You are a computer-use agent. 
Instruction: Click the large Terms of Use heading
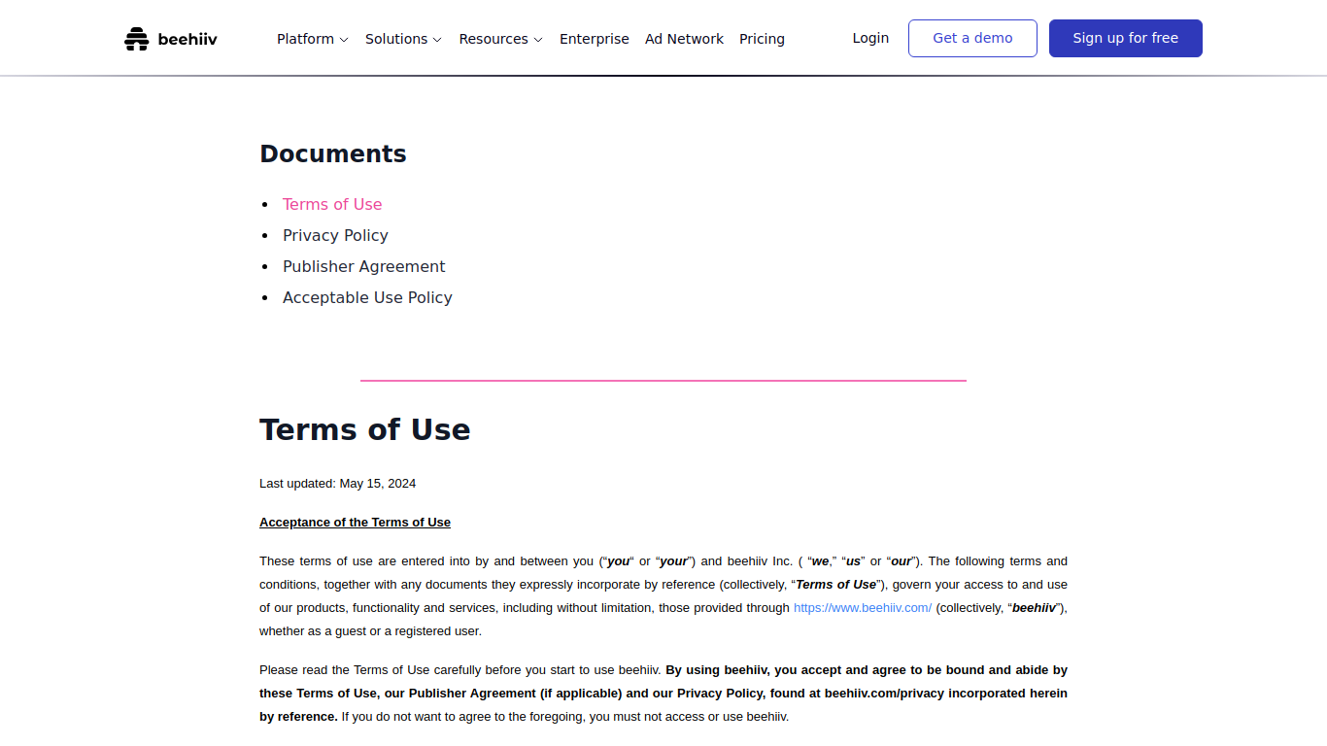(365, 429)
